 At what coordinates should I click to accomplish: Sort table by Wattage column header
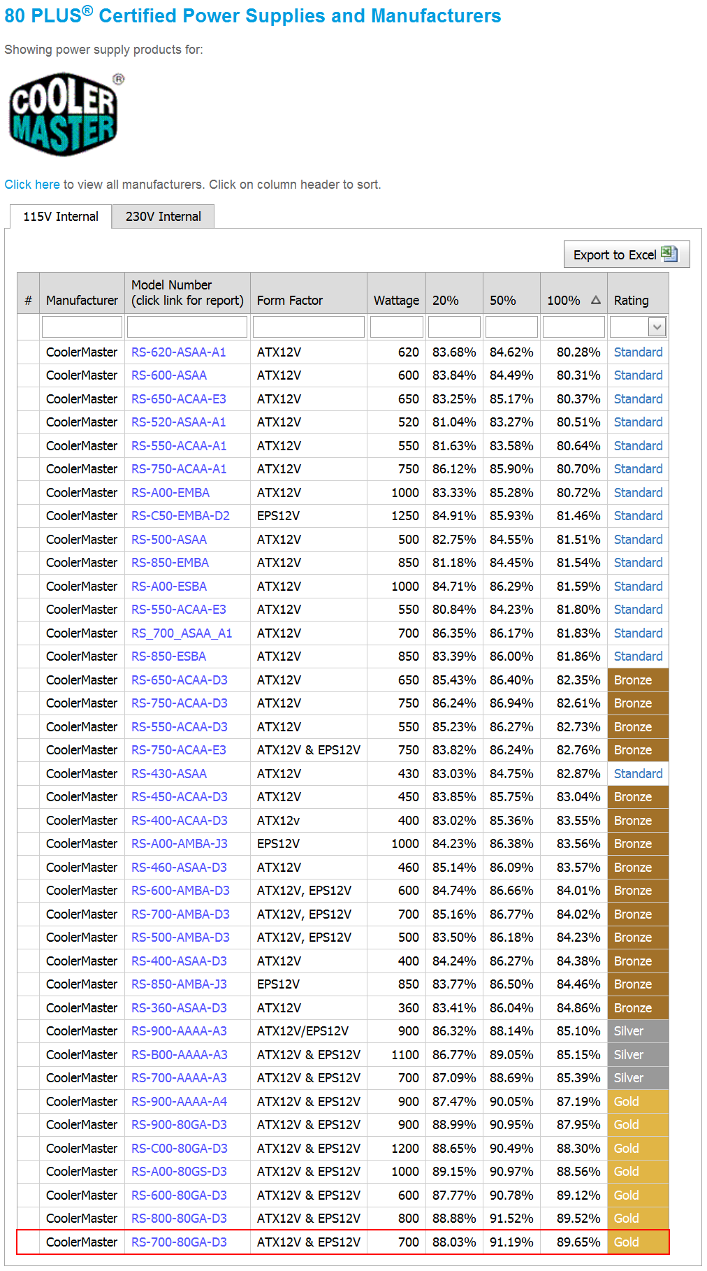(396, 301)
